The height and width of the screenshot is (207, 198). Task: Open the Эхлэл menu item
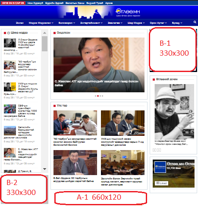point(19,23)
